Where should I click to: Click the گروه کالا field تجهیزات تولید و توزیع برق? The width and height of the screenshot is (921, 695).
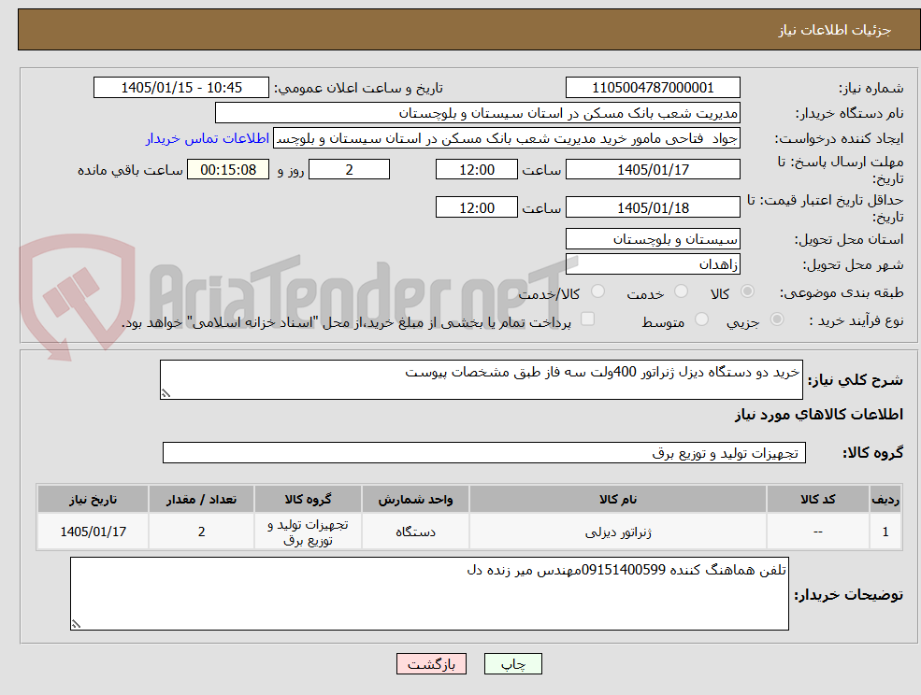[484, 452]
